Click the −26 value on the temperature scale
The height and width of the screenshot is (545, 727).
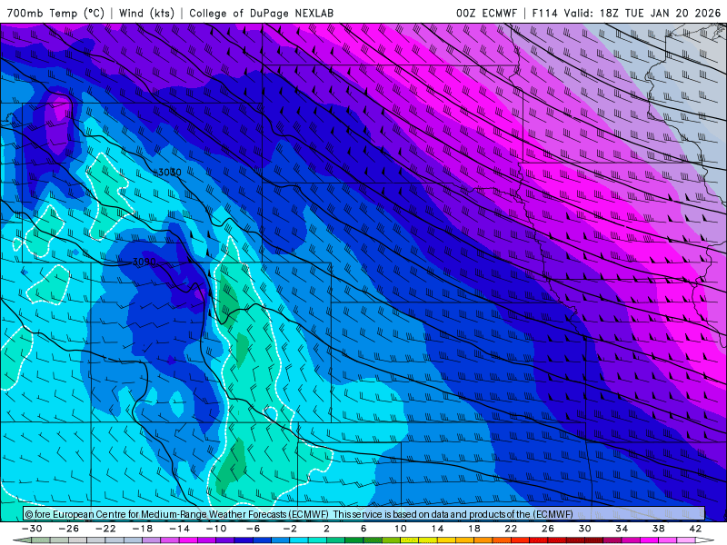[x=69, y=529]
